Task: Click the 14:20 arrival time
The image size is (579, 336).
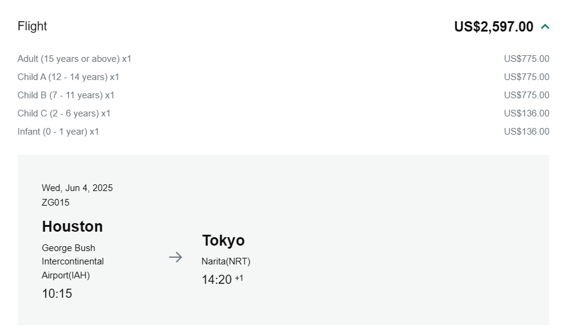Action: coord(217,280)
